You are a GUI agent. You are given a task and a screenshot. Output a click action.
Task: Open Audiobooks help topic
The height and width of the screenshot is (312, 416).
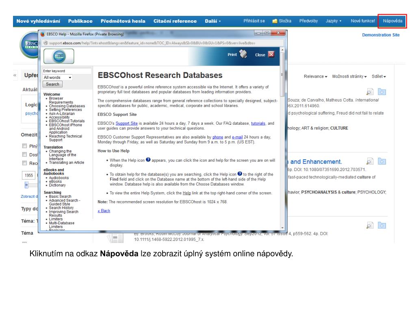pyautogui.click(x=58, y=178)
